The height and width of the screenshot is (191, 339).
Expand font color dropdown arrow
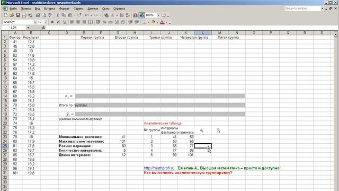tap(167, 22)
